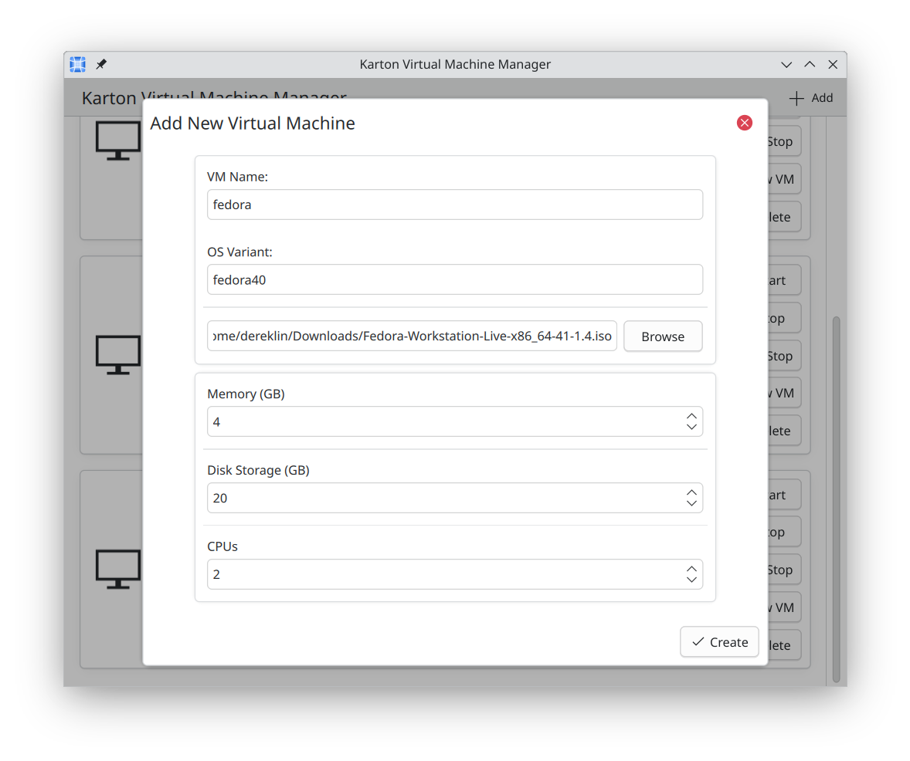Screen dimensions: 910x761
Task: Click the plus Add button in header
Action: tap(810, 98)
